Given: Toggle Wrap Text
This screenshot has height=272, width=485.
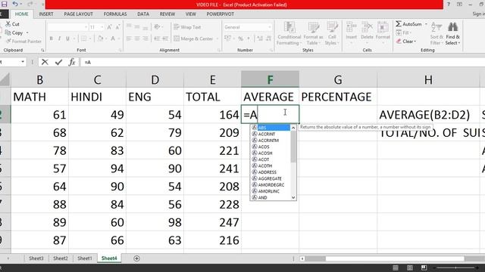Looking at the screenshot, I should [x=187, y=27].
